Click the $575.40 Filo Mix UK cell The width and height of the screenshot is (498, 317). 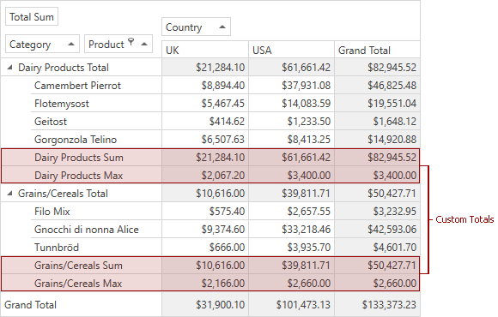[x=205, y=211]
